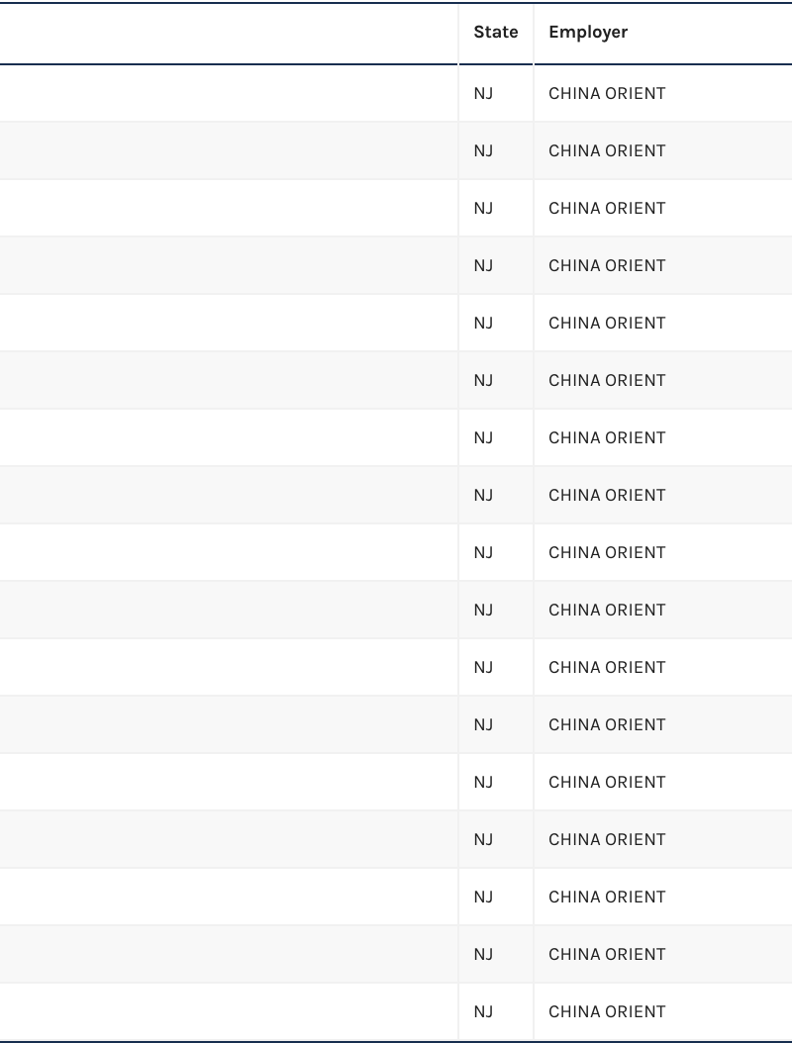Select the NJ cell in the second row
This screenshot has width=792, height=1043.
pos(483,151)
